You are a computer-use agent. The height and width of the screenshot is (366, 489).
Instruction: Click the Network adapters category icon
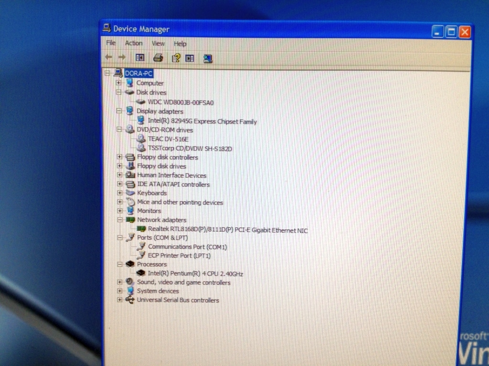pos(130,220)
